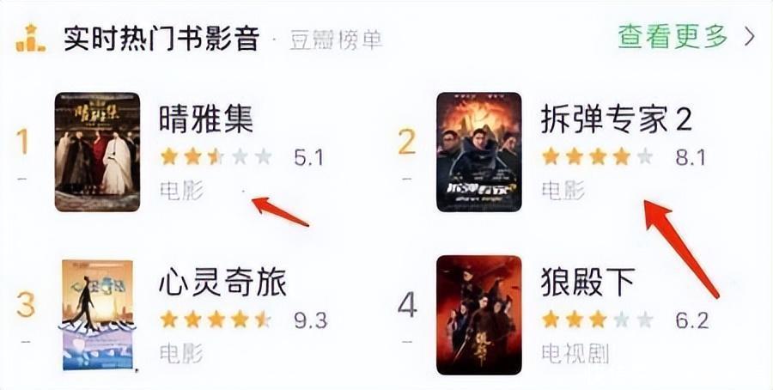Click the star rating of 狼殿下

click(x=598, y=320)
